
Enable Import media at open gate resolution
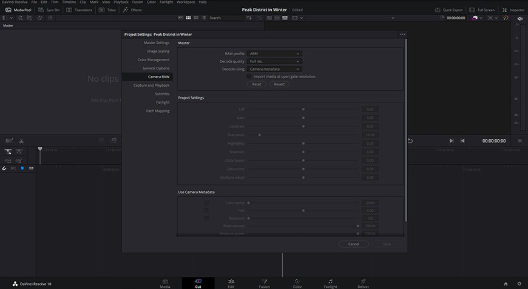[x=249, y=76]
